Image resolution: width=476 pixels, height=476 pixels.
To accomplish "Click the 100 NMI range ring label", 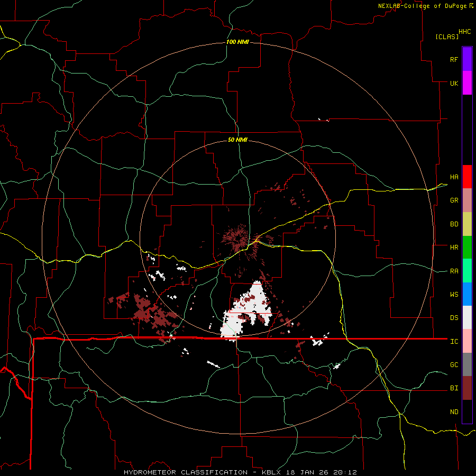I will click(x=237, y=42).
